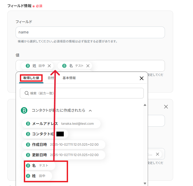
Task: Click the フィールド input containing name
Action: pyautogui.click(x=90, y=32)
